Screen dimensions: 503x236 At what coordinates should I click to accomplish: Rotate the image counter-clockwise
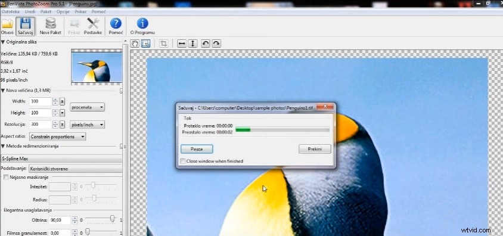(x=205, y=44)
